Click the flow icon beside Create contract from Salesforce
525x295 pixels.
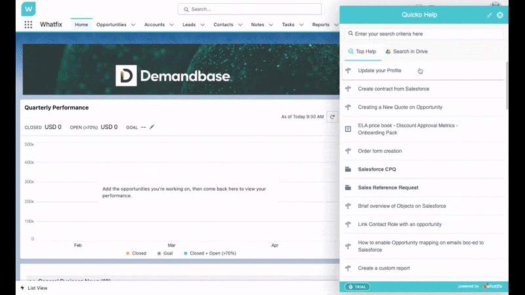point(348,89)
